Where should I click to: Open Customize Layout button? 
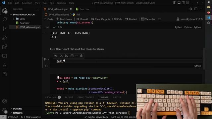tap(187, 3)
